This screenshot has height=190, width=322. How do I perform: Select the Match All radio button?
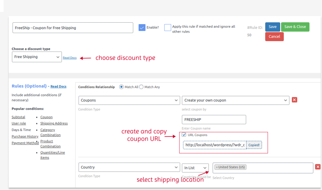point(121,87)
